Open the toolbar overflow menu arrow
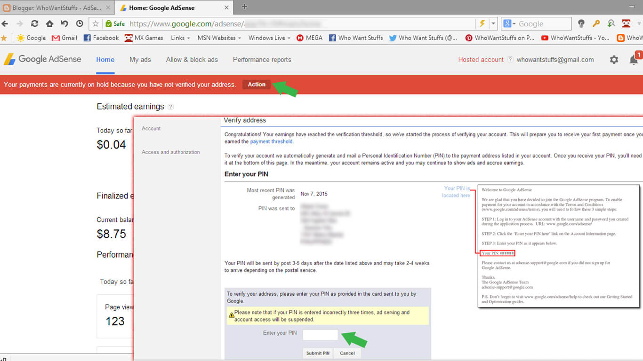 point(639,24)
